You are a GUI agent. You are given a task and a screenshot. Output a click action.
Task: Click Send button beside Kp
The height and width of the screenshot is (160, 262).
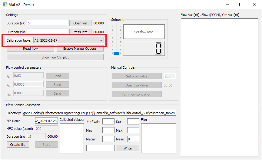(x=57, y=76)
